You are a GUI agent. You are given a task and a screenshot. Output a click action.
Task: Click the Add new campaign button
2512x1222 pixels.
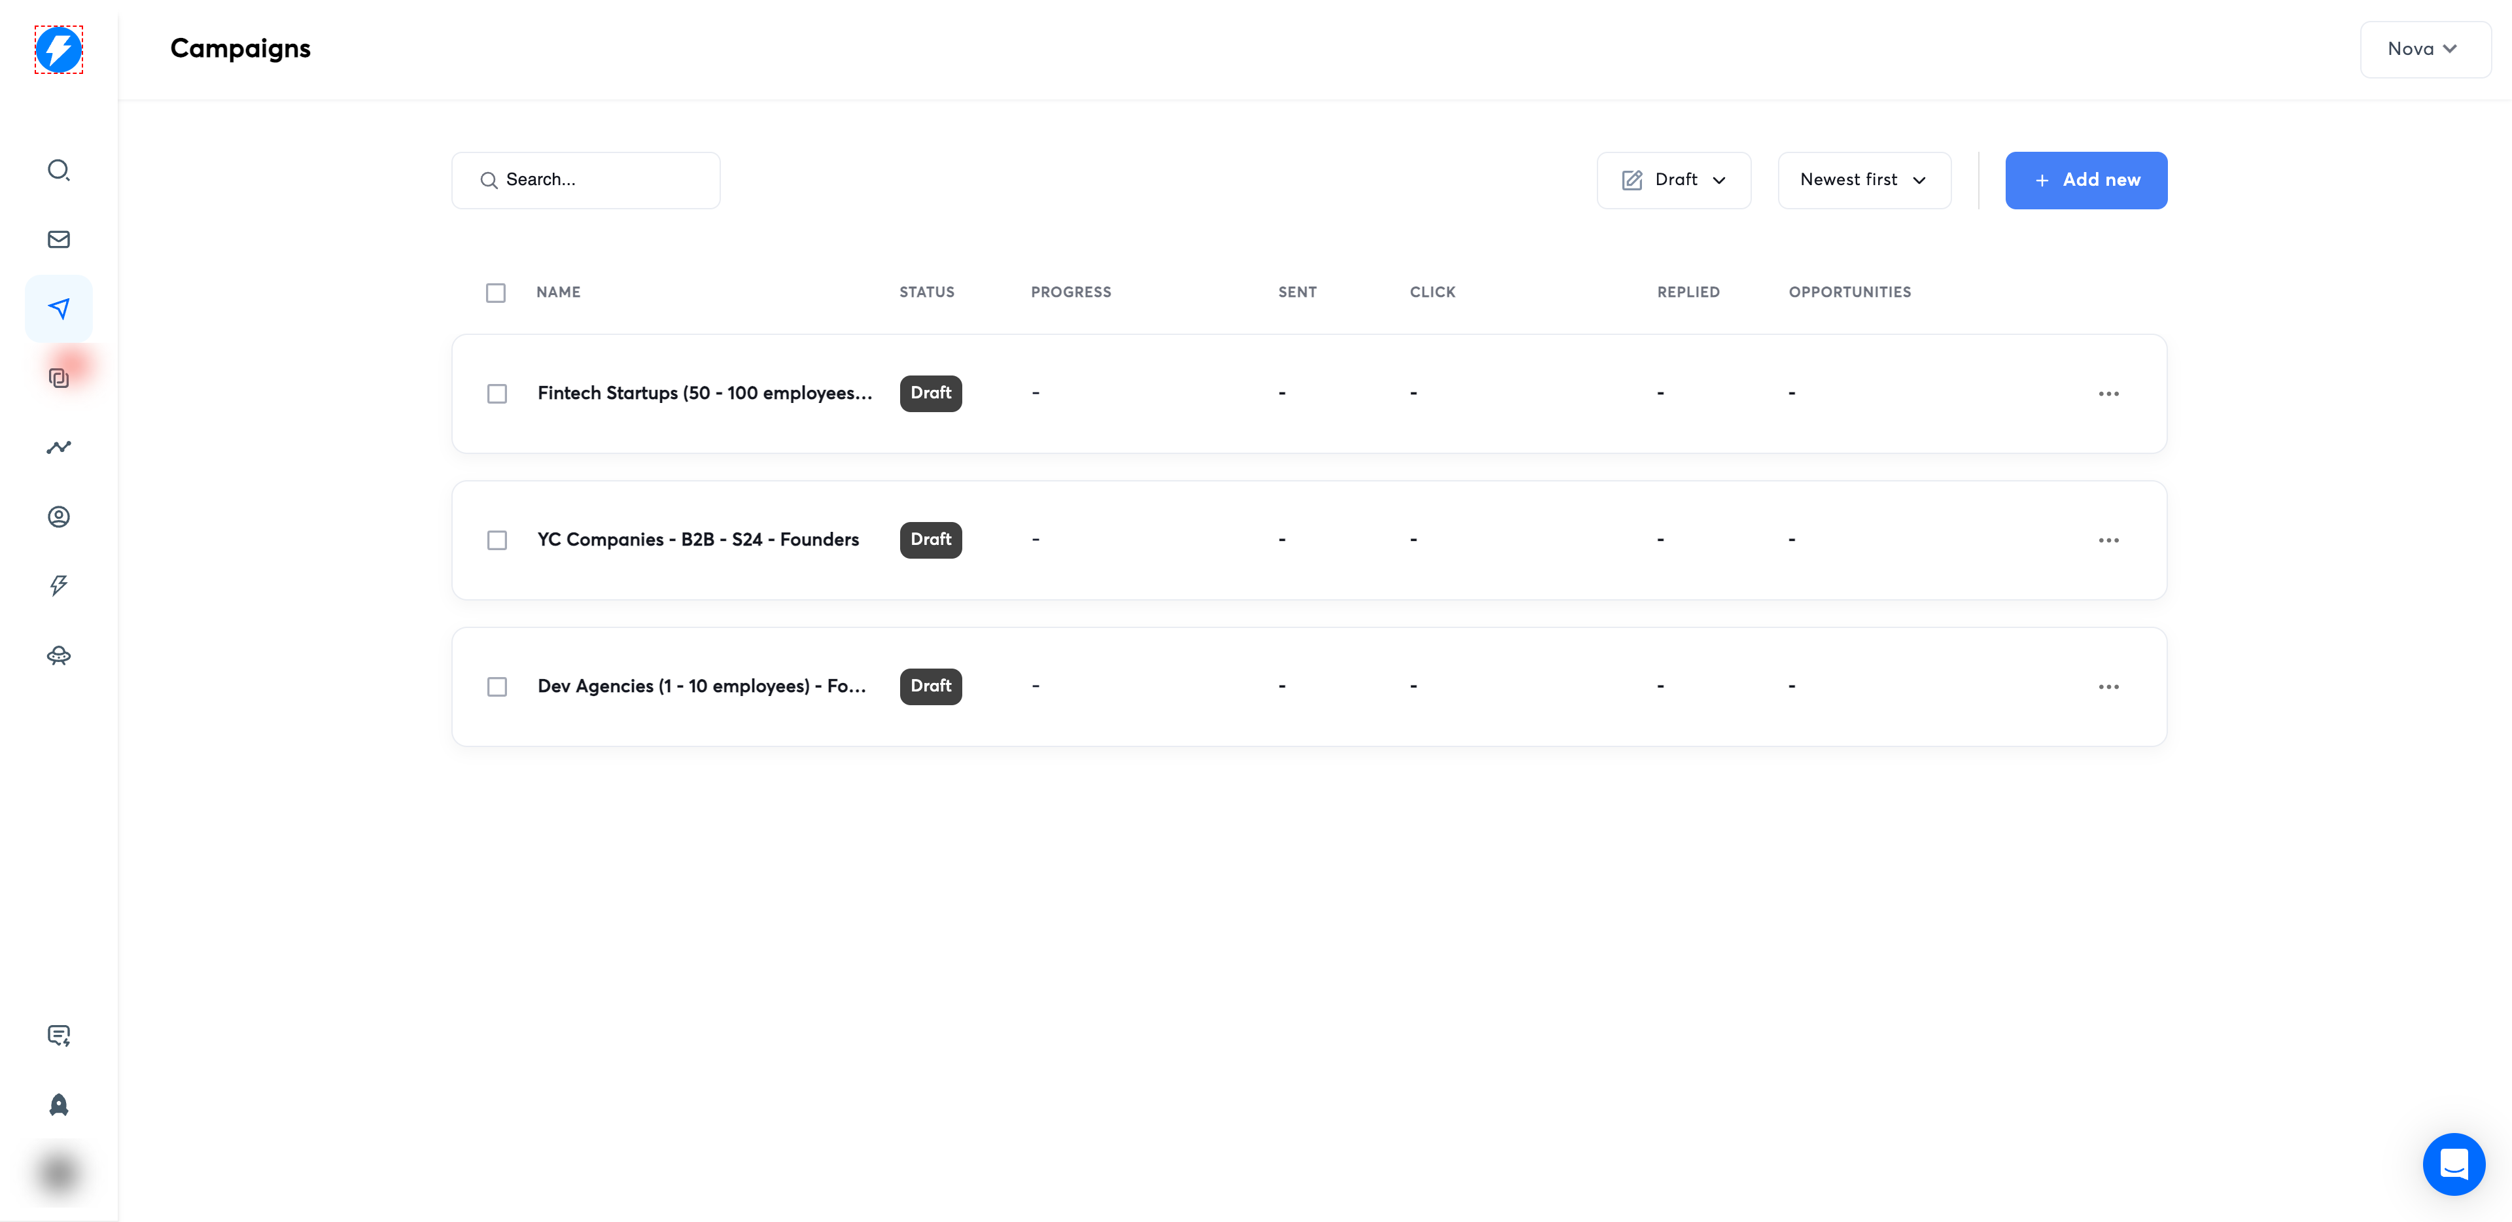2086,181
